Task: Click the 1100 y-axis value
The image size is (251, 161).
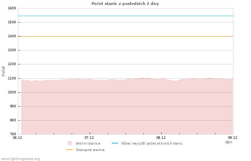Action: 12,78
